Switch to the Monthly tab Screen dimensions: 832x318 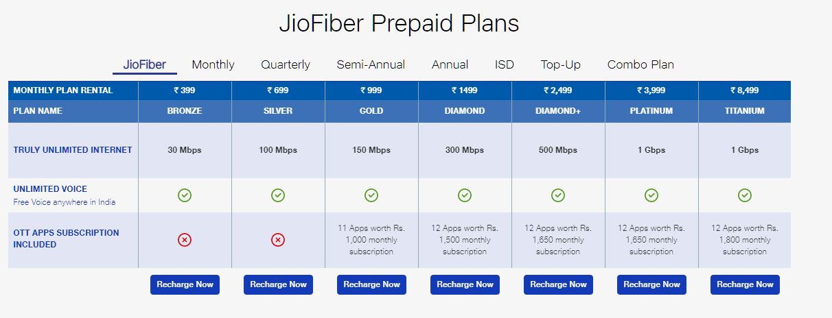[x=213, y=64]
